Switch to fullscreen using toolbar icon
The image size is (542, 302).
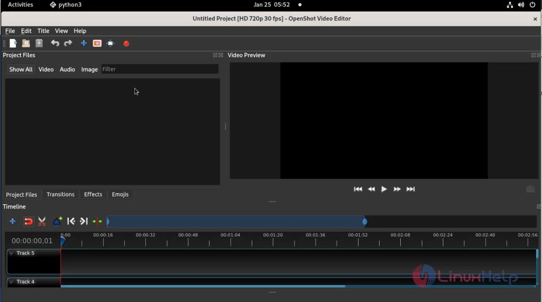pos(111,43)
